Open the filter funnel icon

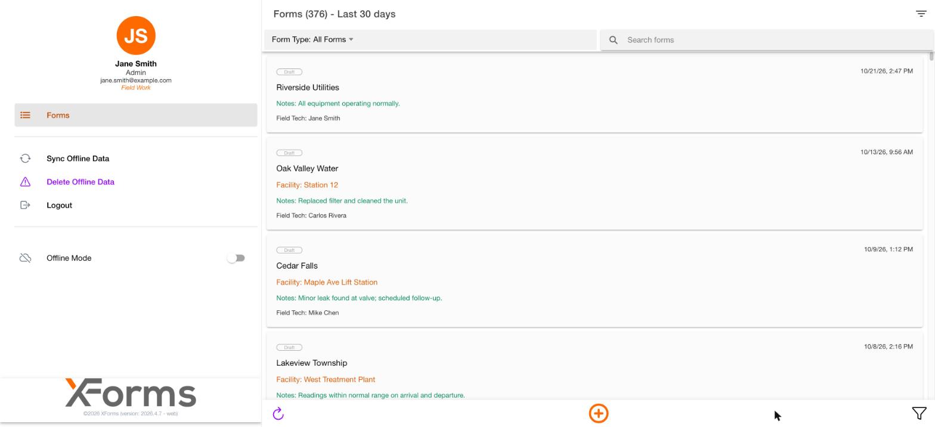[919, 413]
